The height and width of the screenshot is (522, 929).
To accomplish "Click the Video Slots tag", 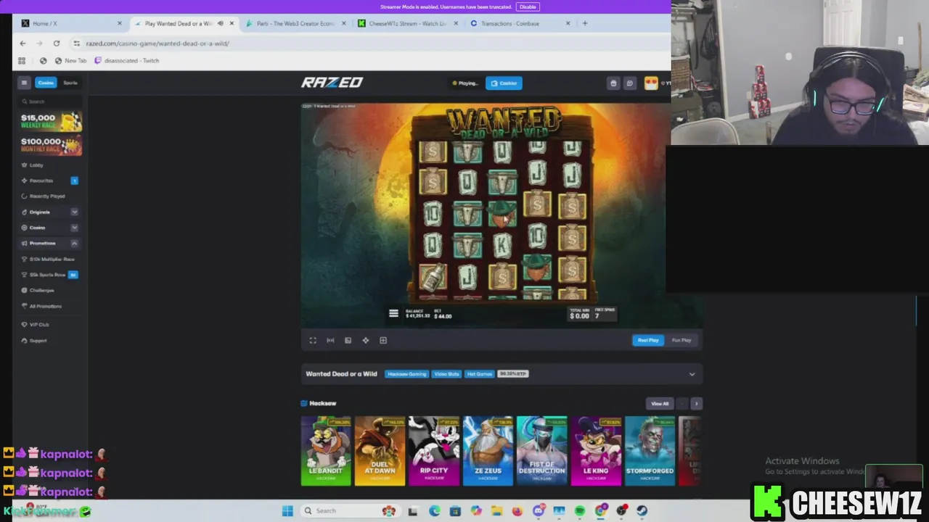I will click(x=446, y=374).
